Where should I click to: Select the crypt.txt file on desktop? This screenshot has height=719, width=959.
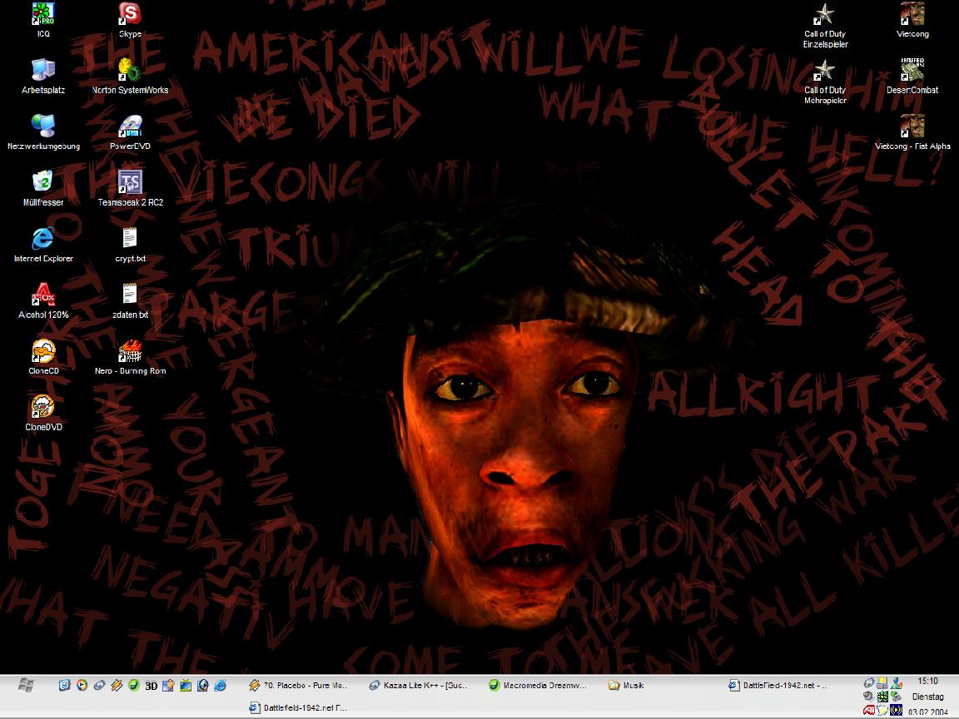tap(130, 238)
